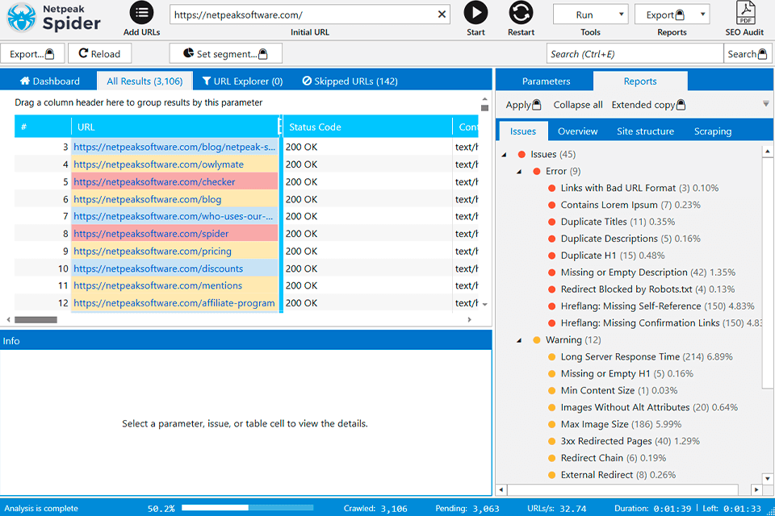Select 3xx Redirected Pages warning

[x=630, y=441]
